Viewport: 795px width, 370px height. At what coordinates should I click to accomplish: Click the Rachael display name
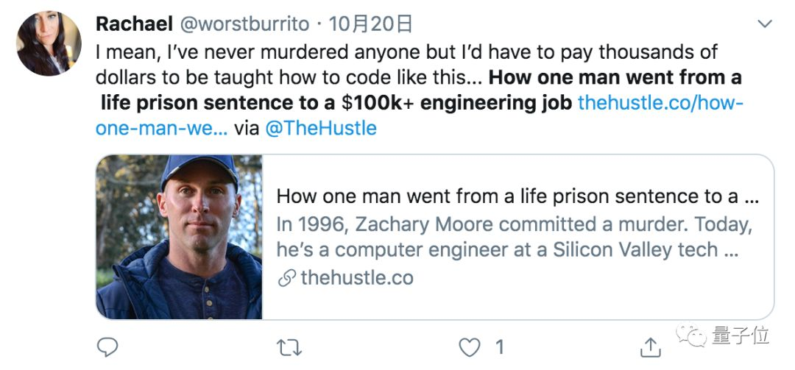pyautogui.click(x=135, y=24)
